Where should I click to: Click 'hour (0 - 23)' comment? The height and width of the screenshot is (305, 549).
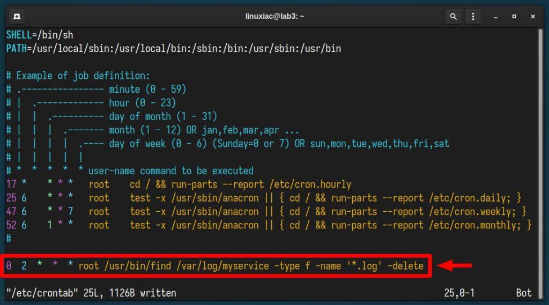tap(142, 102)
